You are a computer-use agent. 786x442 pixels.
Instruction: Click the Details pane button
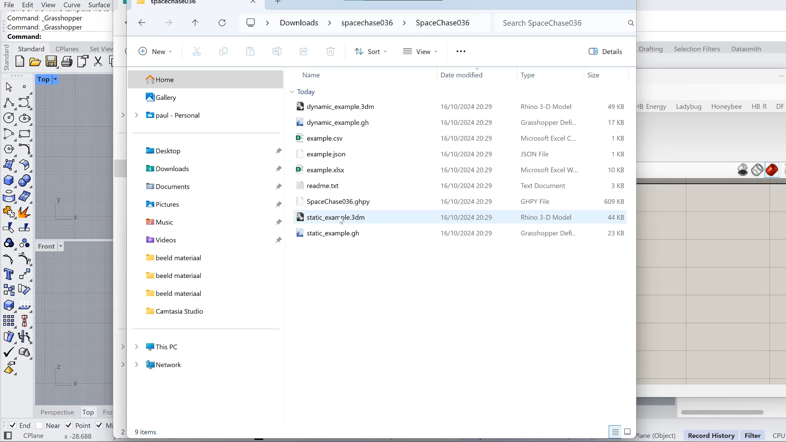tap(605, 52)
